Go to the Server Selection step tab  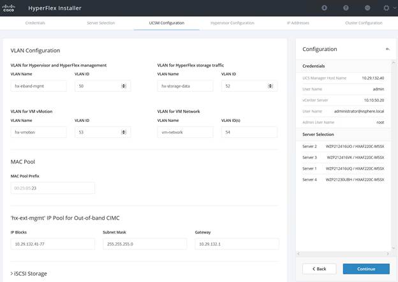click(101, 23)
